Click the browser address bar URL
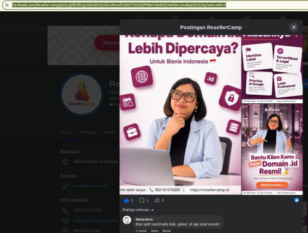Screen dimensions: 308x233 (x=119, y=5)
